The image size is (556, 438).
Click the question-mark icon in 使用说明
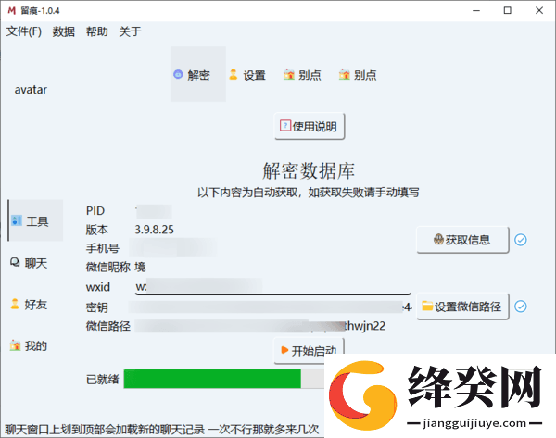click(285, 126)
